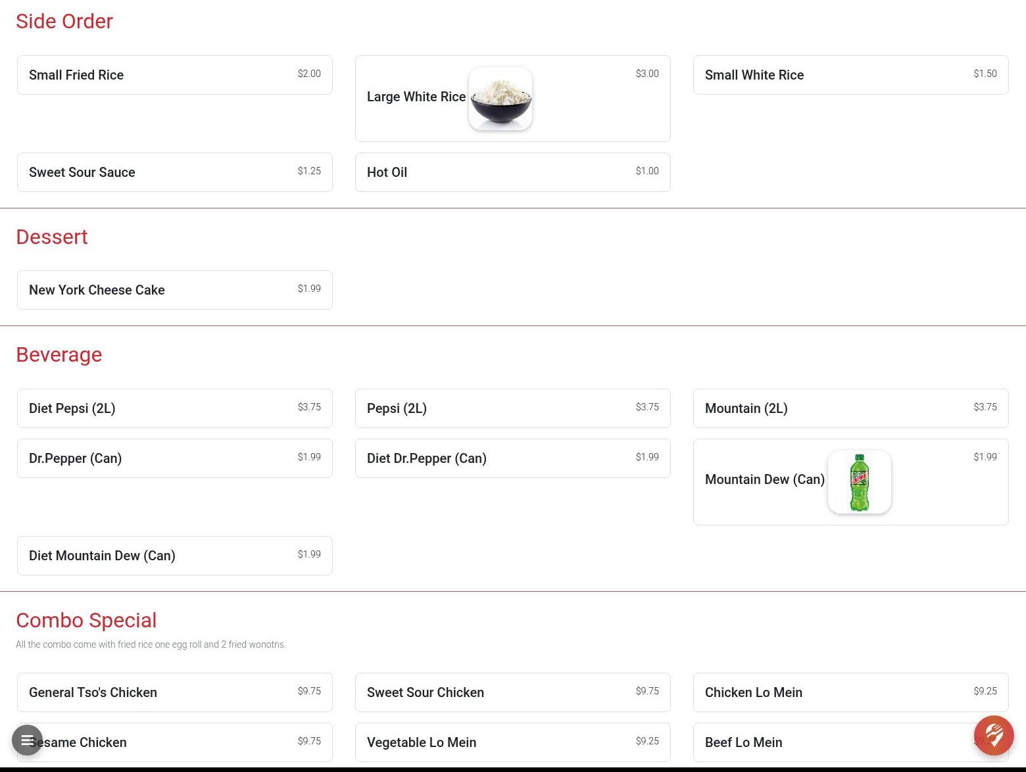Pick Dr.Pepper (Can)
Image resolution: width=1026 pixels, height=772 pixels.
pyautogui.click(x=175, y=458)
